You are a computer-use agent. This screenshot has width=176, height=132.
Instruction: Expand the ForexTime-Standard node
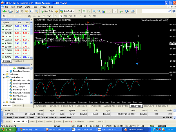click(7, 71)
